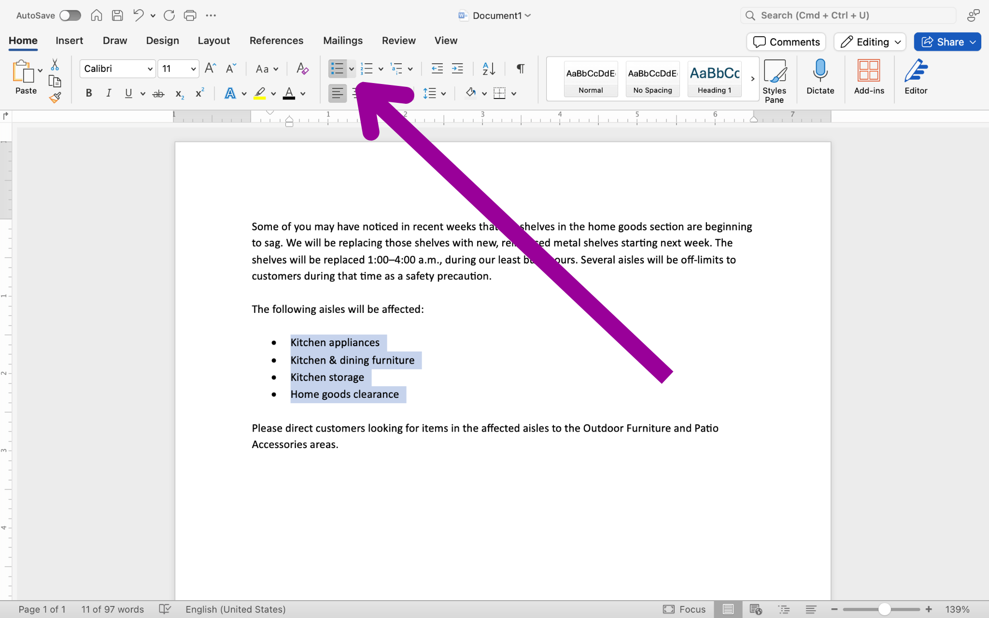This screenshot has width=989, height=618.
Task: Open the more options ellipsis in title bar
Action: (x=211, y=15)
